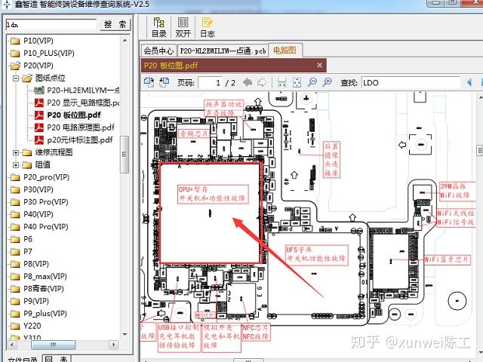Click the tree panel scroll-down arrow
Image resolution: width=483 pixels, height=362 pixels.
(x=125, y=334)
